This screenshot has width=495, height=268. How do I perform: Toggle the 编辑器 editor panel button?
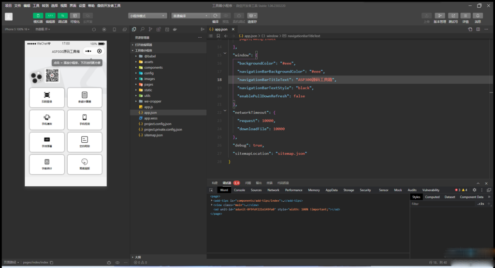(x=50, y=16)
